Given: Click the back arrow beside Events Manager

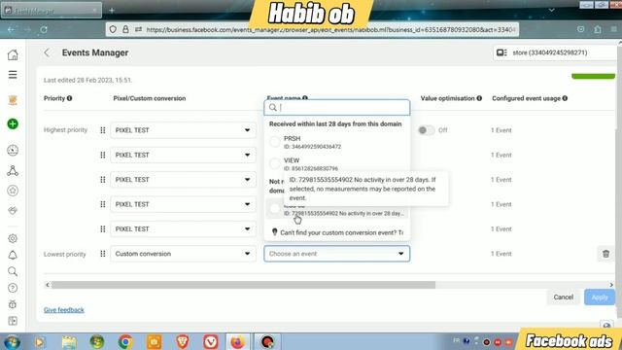Looking at the screenshot, I should 47,52.
